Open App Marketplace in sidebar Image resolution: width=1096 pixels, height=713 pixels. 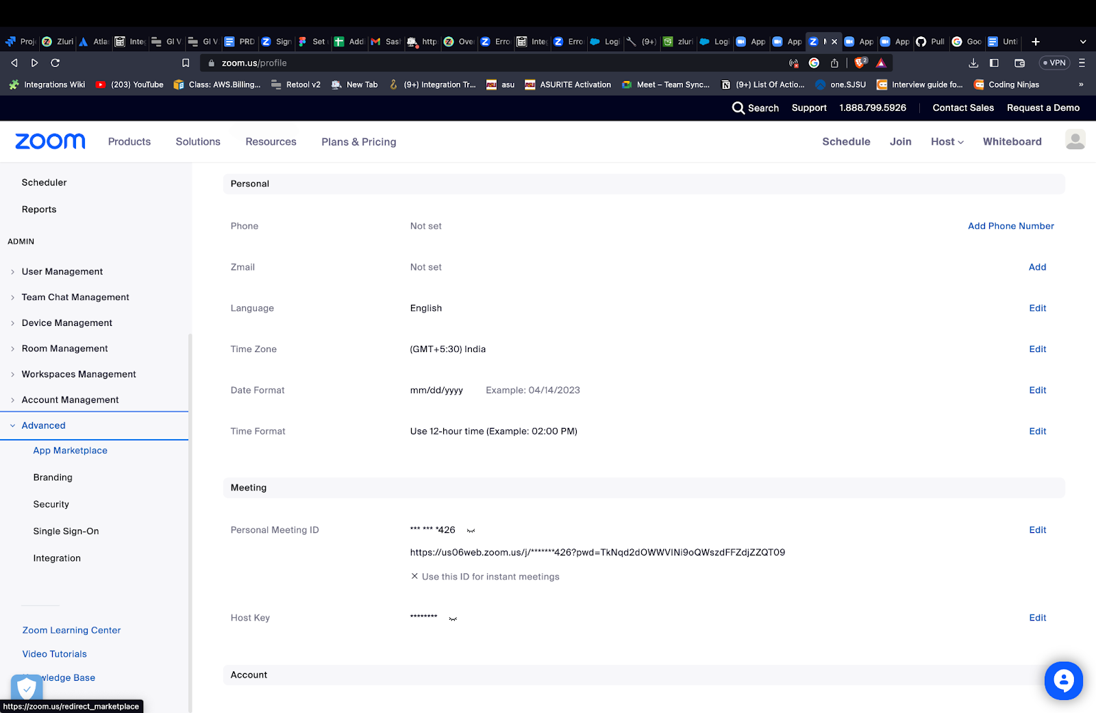tap(70, 451)
